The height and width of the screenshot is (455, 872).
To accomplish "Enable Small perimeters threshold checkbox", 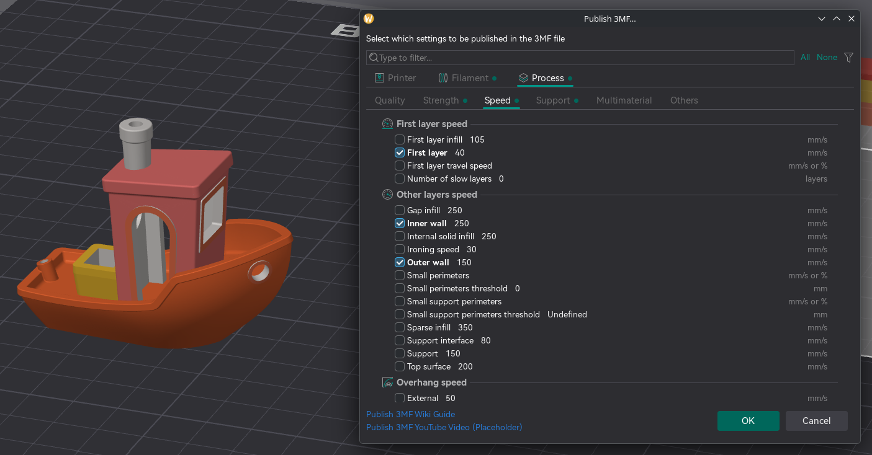I will pos(400,288).
